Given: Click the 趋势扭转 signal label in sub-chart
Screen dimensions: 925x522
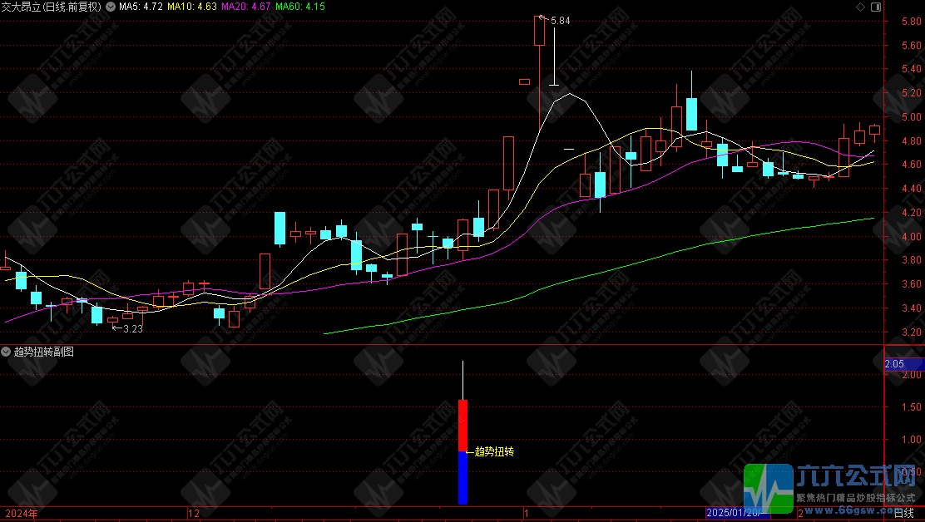Looking at the screenshot, I should 494,452.
